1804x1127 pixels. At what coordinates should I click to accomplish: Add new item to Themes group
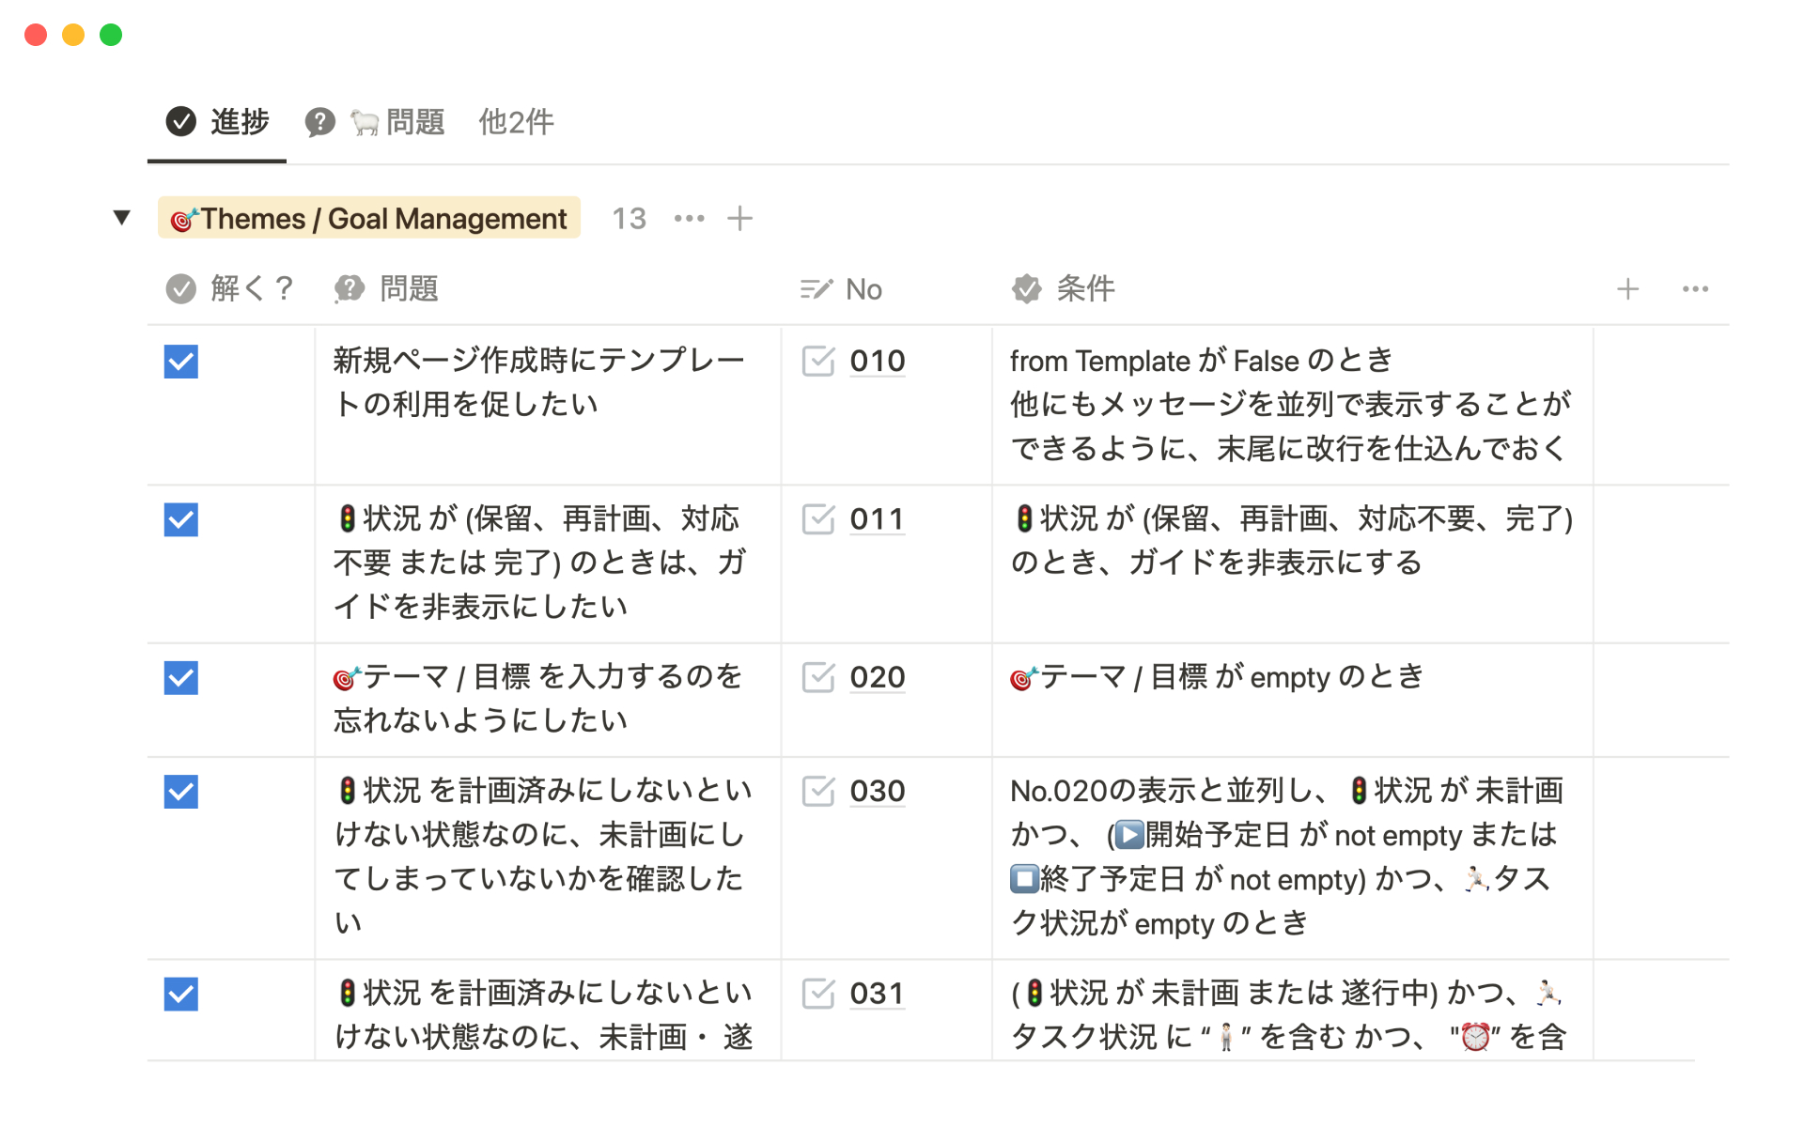pos(740,219)
